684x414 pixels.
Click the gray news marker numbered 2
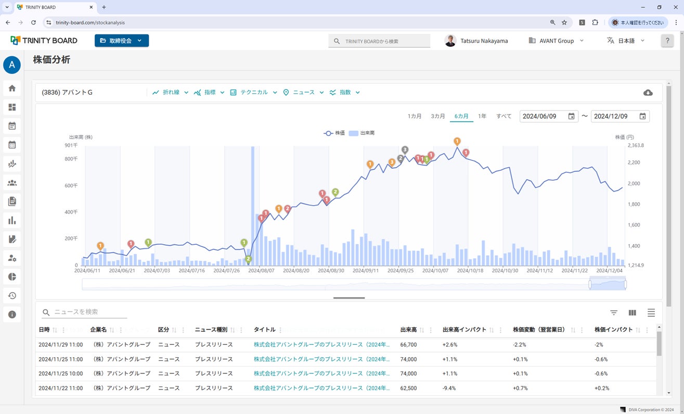(401, 158)
